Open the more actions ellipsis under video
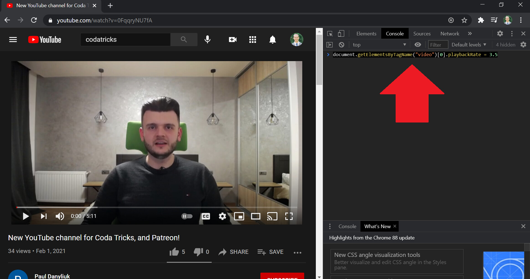The height and width of the screenshot is (279, 530). pyautogui.click(x=298, y=252)
